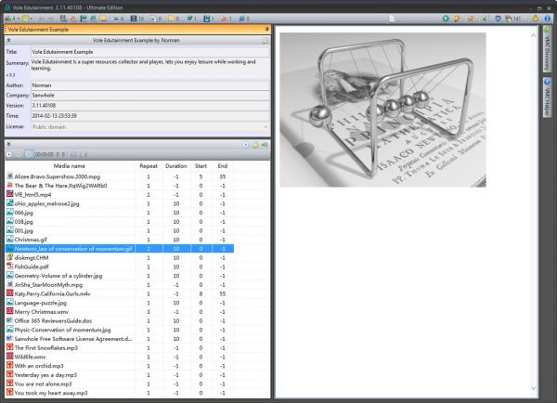This screenshot has height=403, width=557.
Task: Sort by the 'Duration' column header
Action: (175, 166)
